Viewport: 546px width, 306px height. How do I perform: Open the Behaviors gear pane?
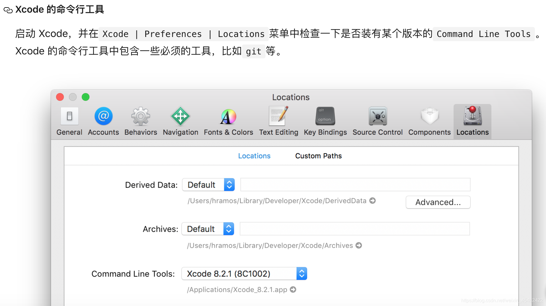[x=141, y=121]
